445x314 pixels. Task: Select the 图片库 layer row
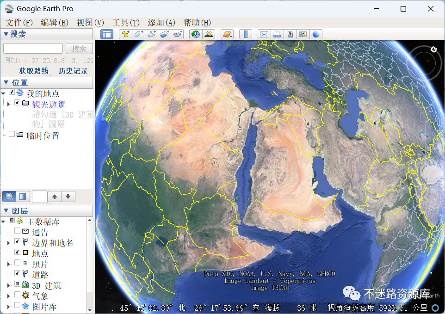pos(44,307)
